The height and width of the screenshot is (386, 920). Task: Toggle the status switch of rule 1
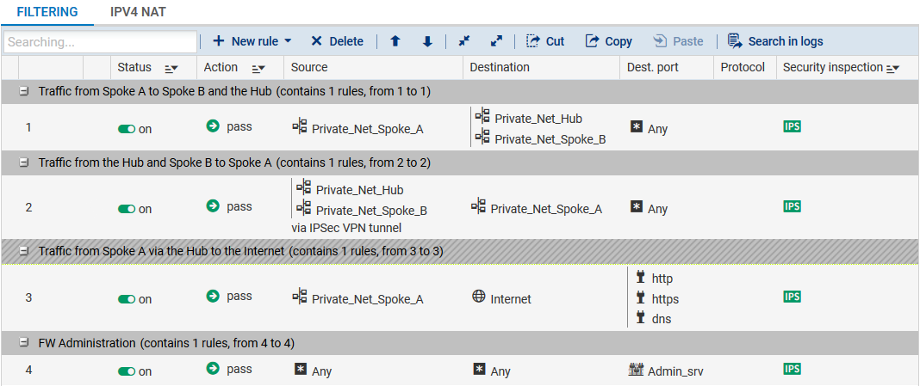[x=127, y=129]
